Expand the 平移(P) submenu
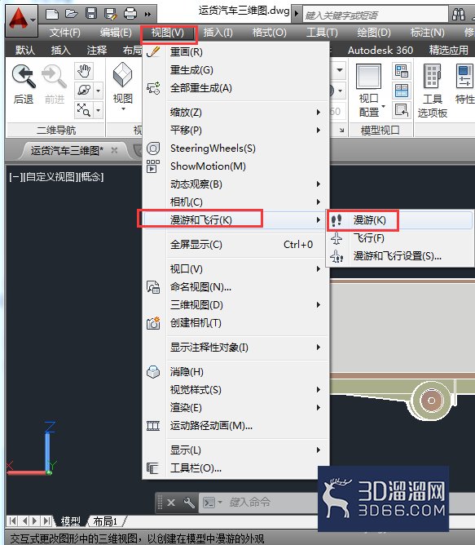Image resolution: width=475 pixels, height=545 pixels. (x=236, y=131)
